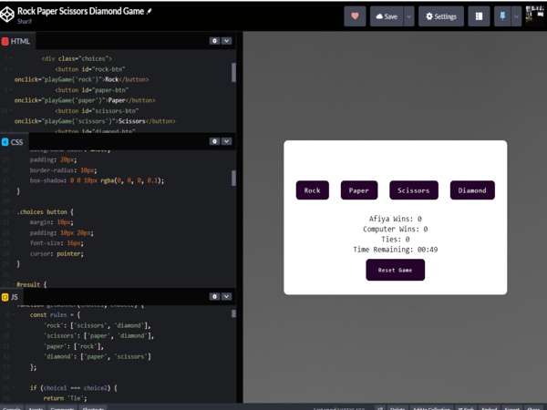Open the HTML panel gear settings

(x=214, y=41)
